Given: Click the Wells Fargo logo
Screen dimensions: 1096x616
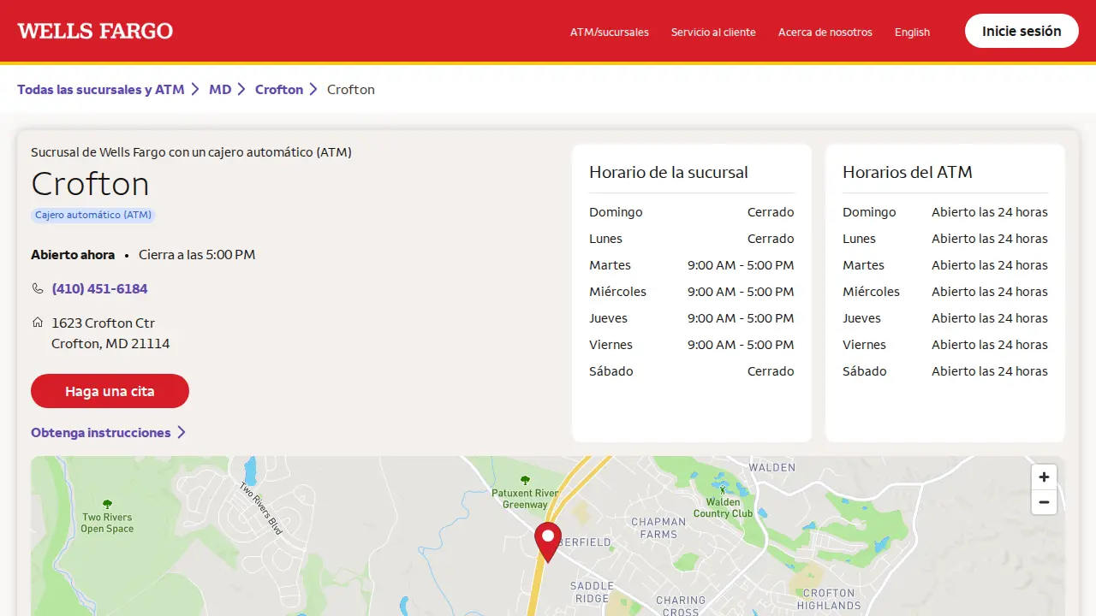Looking at the screenshot, I should coord(95,31).
